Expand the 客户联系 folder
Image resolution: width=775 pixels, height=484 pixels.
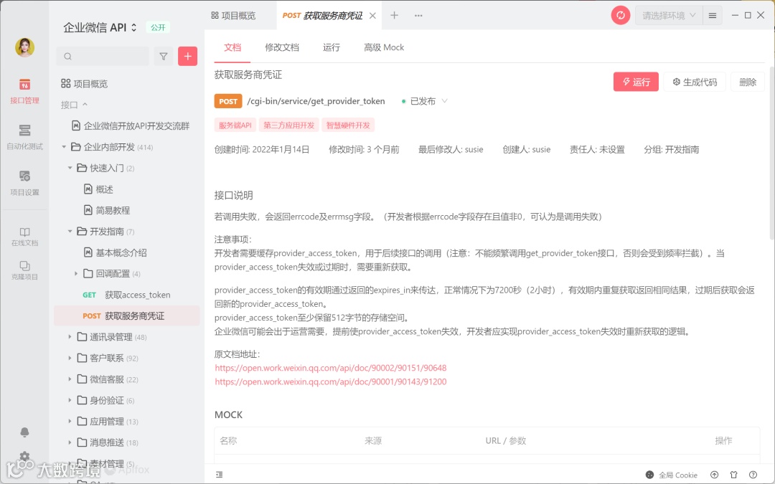pos(70,358)
